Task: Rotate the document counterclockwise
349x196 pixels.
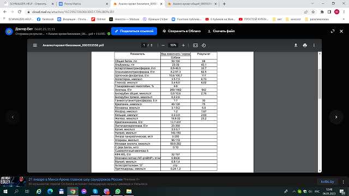Action: coord(203,45)
